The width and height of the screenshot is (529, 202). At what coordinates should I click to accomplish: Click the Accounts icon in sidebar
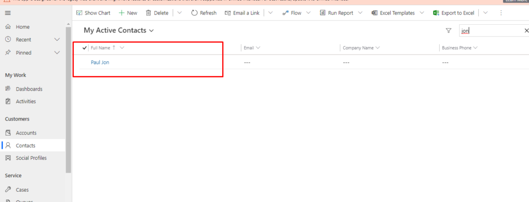click(x=8, y=132)
